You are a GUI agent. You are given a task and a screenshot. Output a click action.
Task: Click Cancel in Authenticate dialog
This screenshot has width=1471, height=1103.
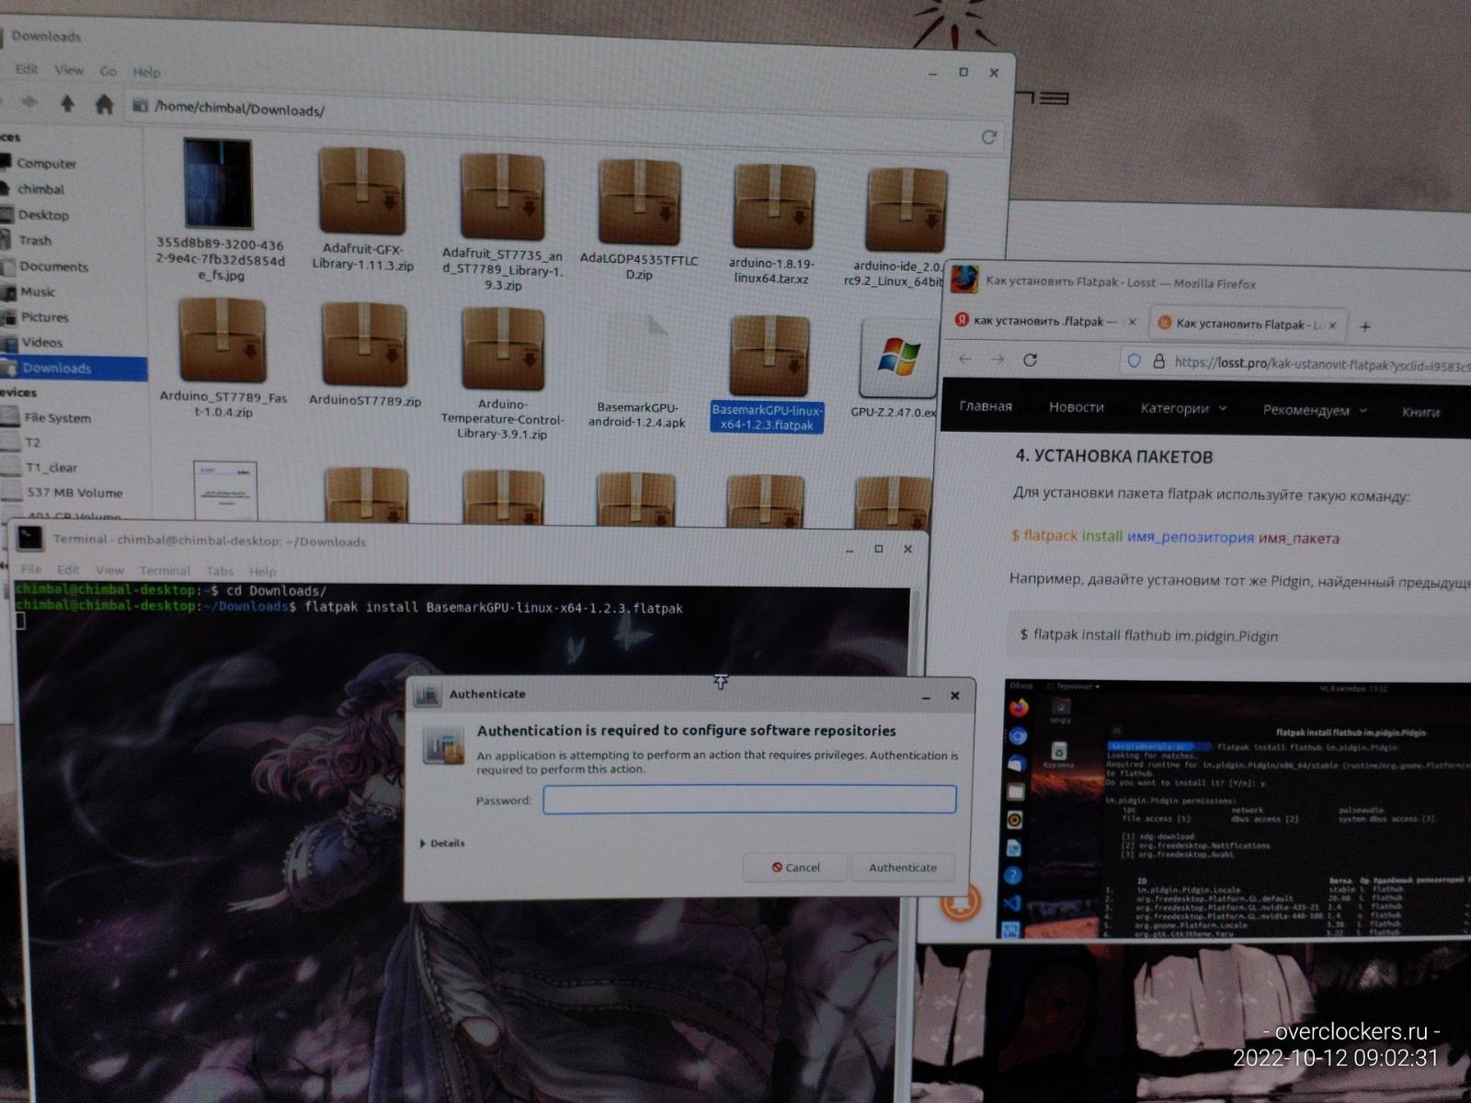pos(795,867)
